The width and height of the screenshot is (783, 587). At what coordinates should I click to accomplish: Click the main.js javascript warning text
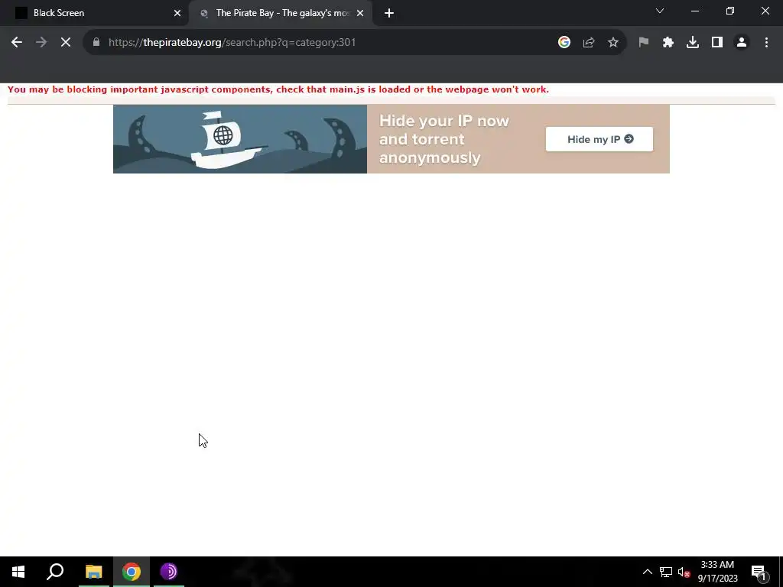tap(278, 89)
